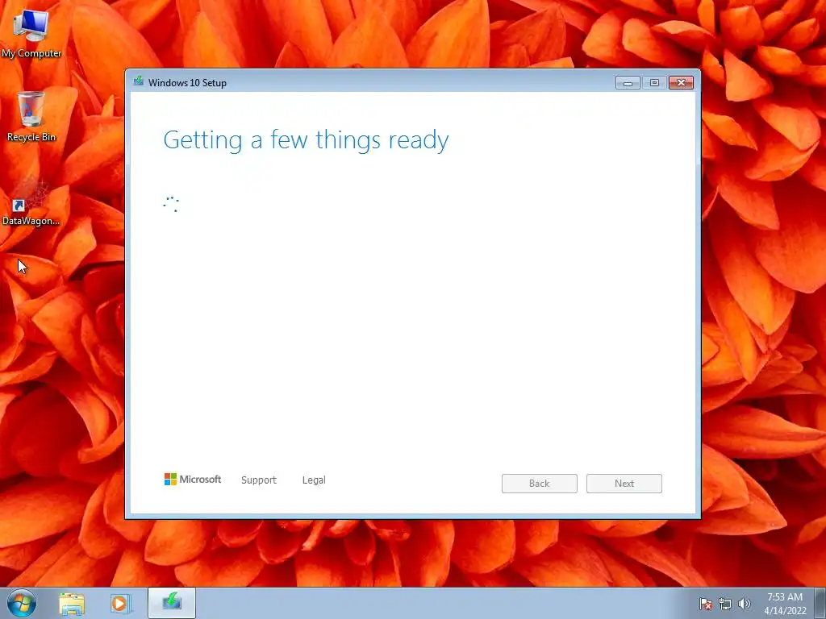Minimize the Windows 10 Setup window

[x=628, y=83]
